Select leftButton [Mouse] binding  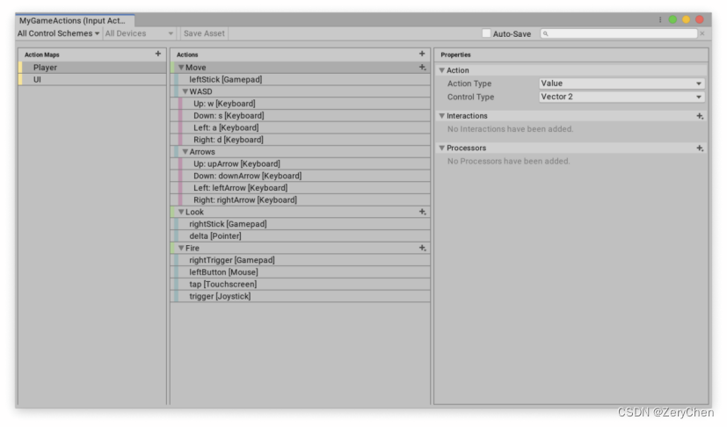(301, 272)
